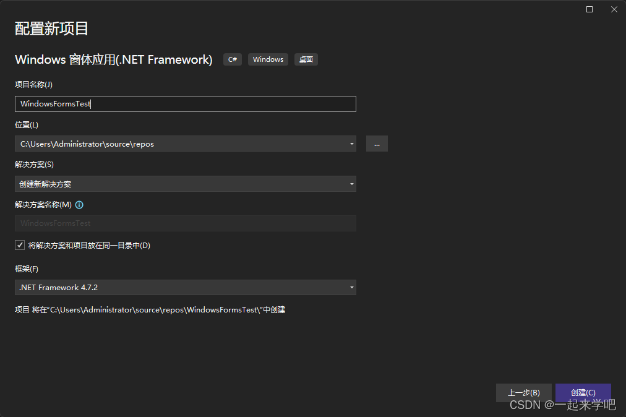Toggle same-directory solution and project checkbox

pyautogui.click(x=20, y=245)
